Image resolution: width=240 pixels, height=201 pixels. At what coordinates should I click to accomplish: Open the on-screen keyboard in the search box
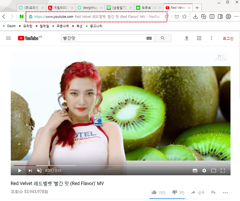click(x=149, y=38)
